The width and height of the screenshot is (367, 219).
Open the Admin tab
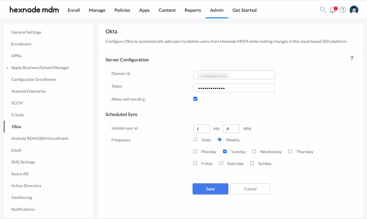pos(217,10)
